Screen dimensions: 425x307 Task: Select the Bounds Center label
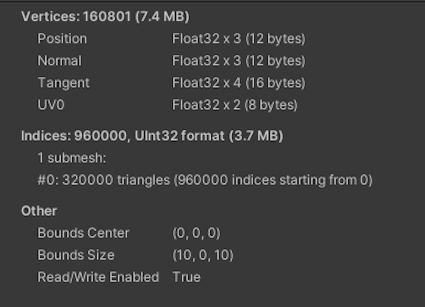pos(83,233)
